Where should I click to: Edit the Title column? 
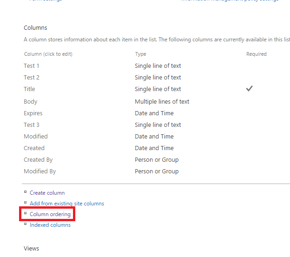click(x=29, y=89)
